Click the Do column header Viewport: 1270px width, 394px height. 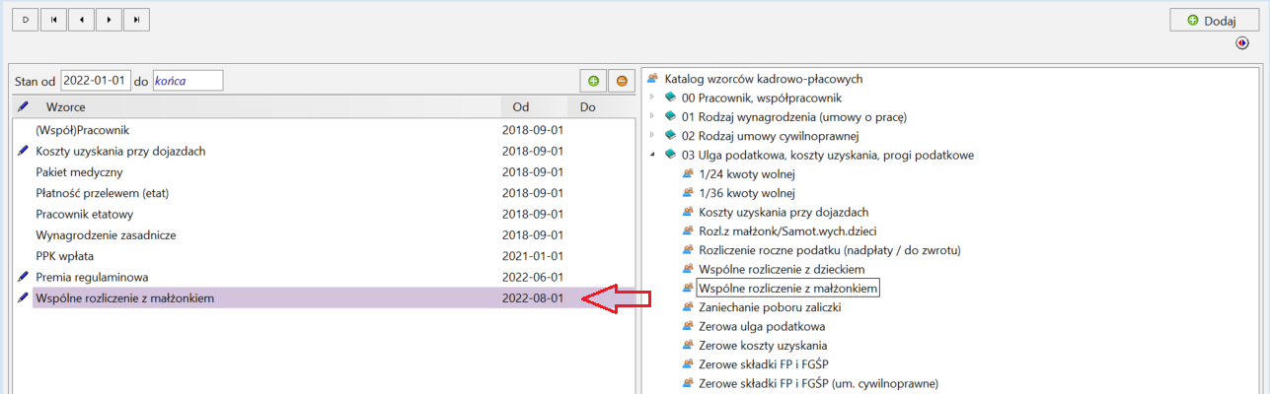click(x=587, y=106)
